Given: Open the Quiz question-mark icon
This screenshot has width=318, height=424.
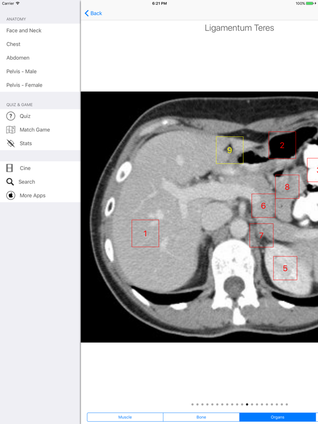Looking at the screenshot, I should 10,116.
